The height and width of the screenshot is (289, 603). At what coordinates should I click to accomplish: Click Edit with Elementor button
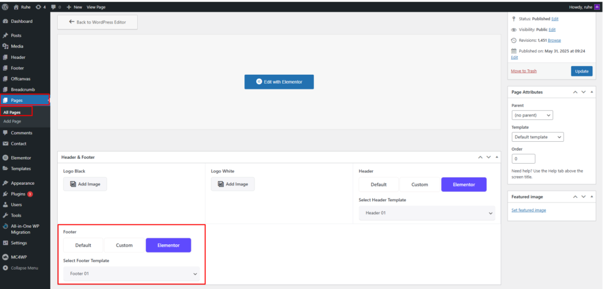point(279,82)
